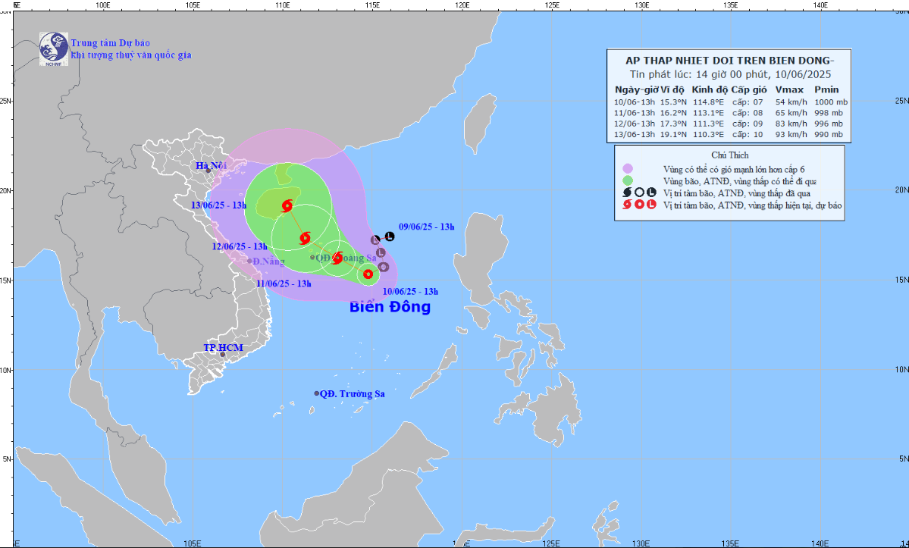909x548 pixels.
Task: Click the green storm-path zone swatch in legend
Action: (627, 180)
